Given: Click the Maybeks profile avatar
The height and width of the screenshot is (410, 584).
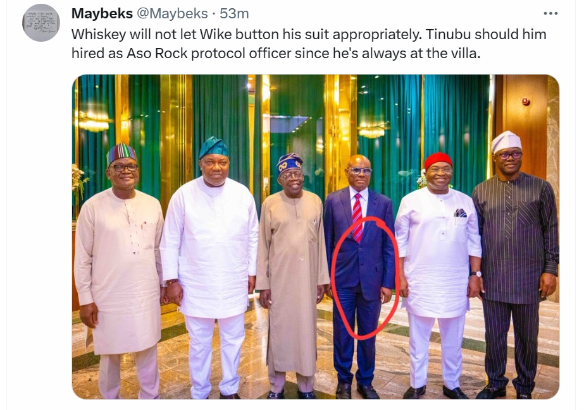Looking at the screenshot, I should click(x=41, y=23).
